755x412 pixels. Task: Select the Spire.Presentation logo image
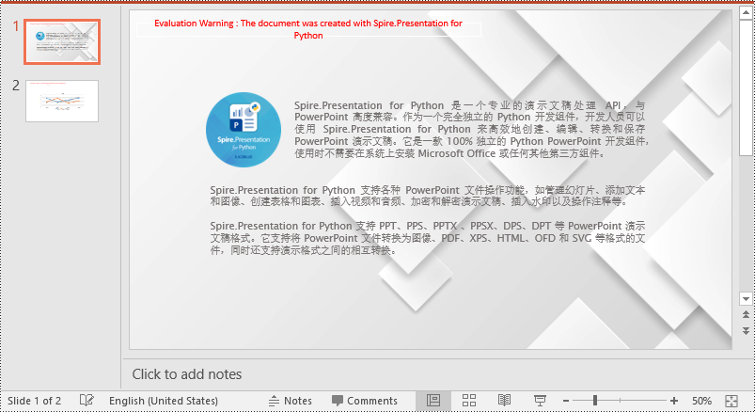coord(244,130)
